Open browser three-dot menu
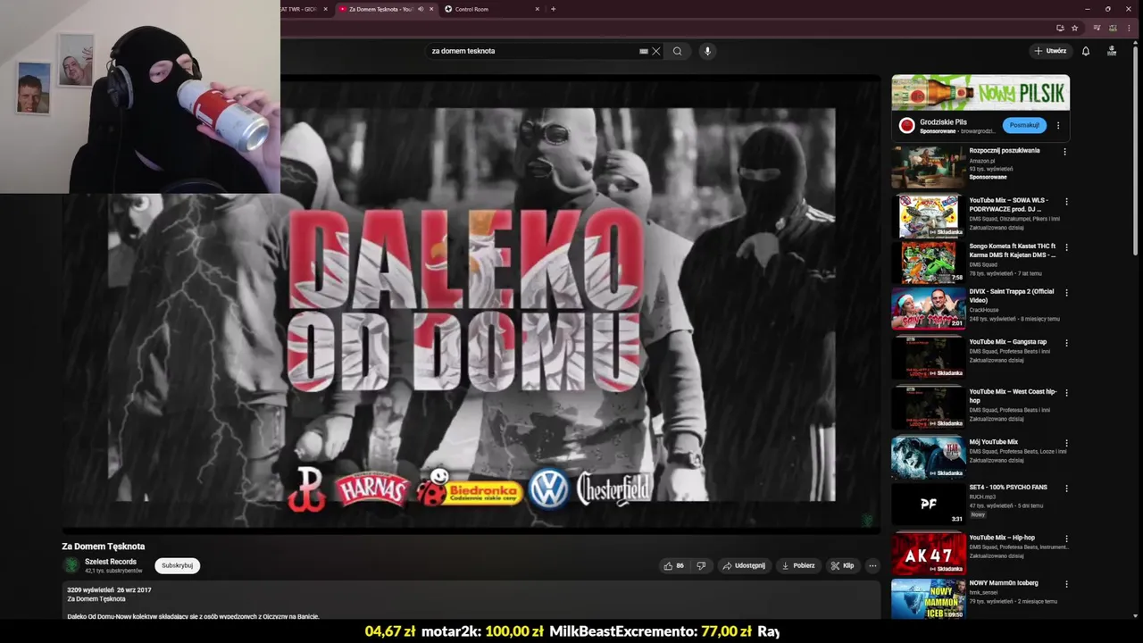The width and height of the screenshot is (1143, 643). point(1129,28)
